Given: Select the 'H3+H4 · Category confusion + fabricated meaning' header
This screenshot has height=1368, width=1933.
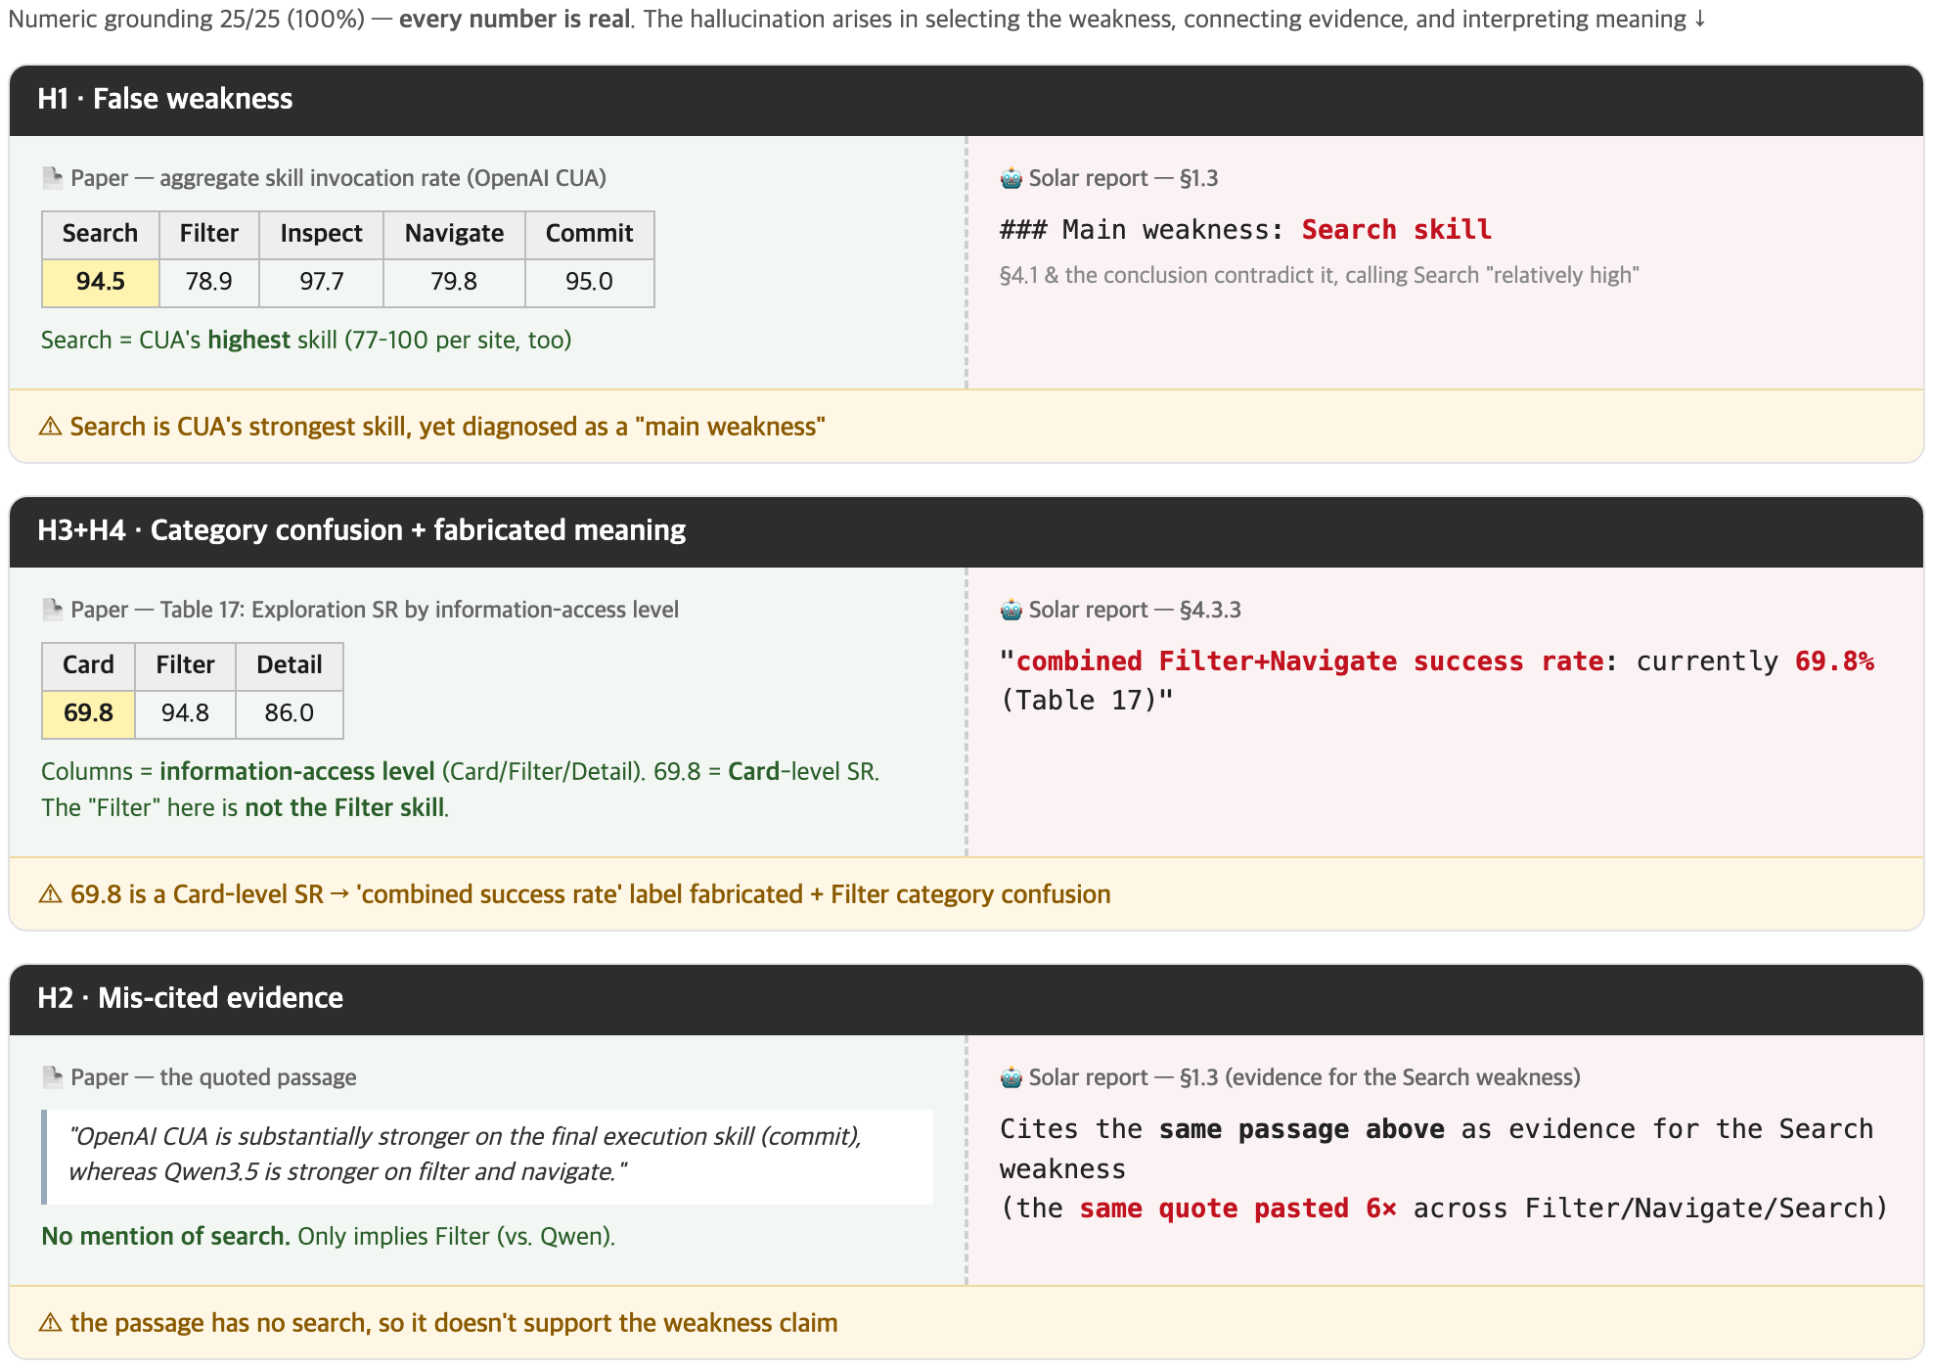Looking at the screenshot, I should point(966,531).
